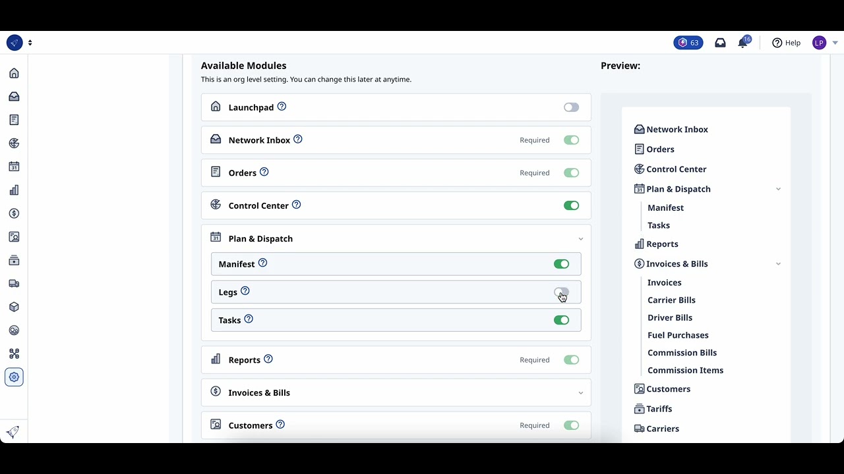This screenshot has height=474, width=844.
Task: Click the Help button
Action: click(x=786, y=43)
